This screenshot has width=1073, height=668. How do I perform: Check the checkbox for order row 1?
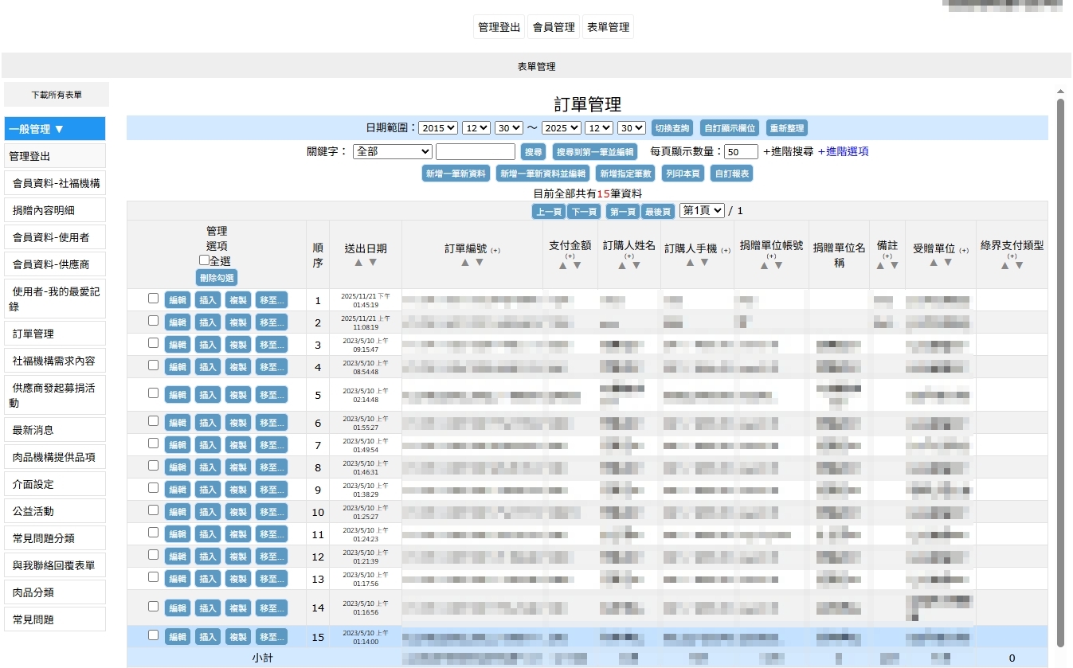click(153, 299)
